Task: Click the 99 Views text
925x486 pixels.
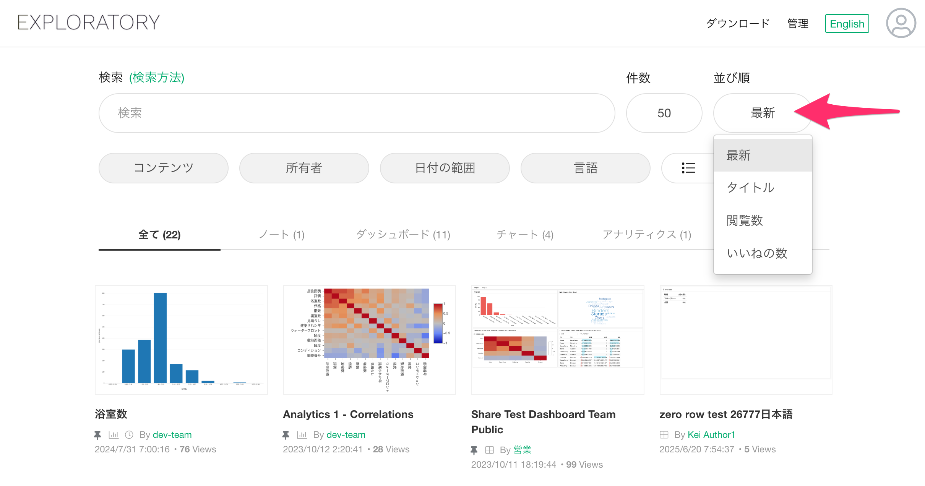Action: [584, 465]
